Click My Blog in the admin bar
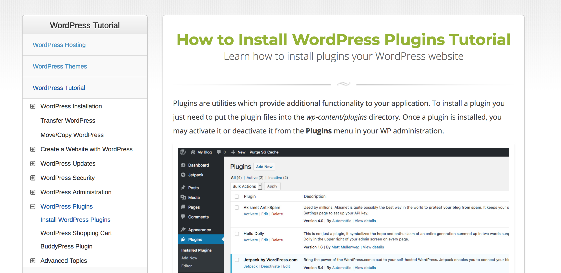The image size is (561, 273). [205, 152]
